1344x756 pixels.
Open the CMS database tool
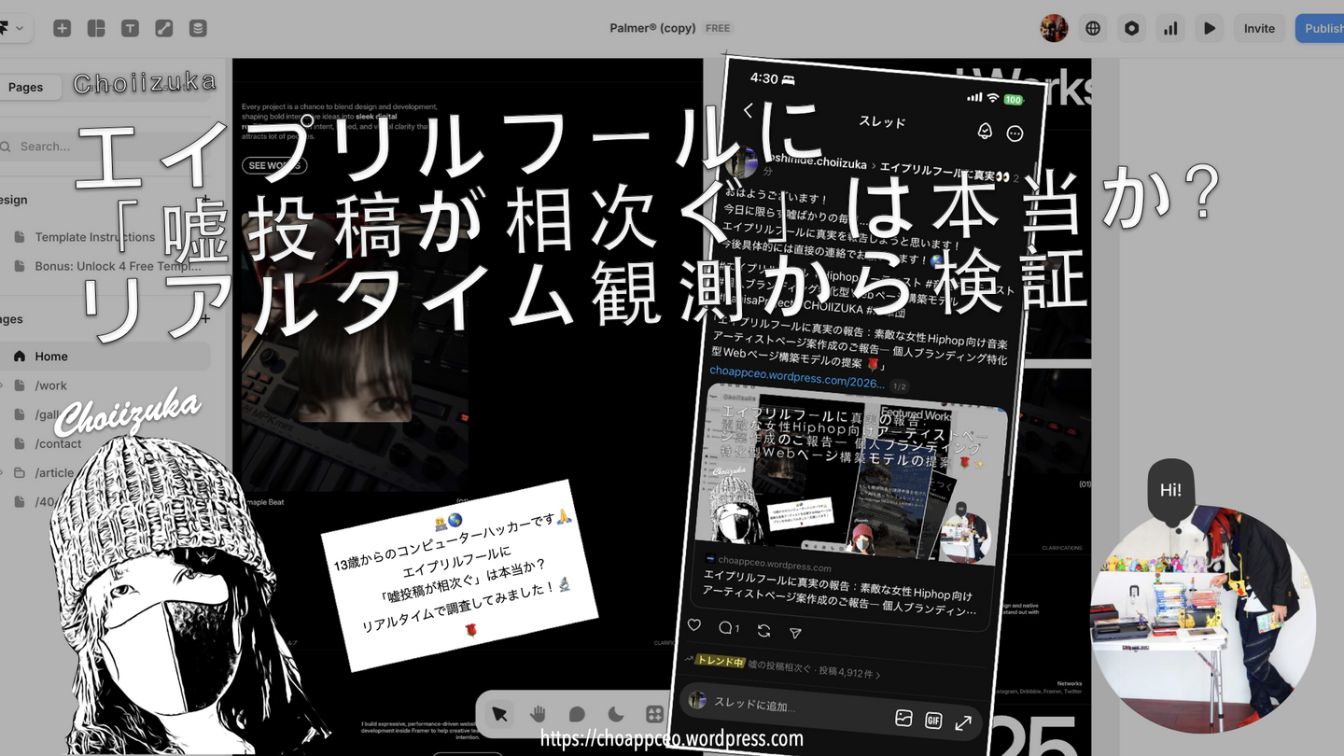[198, 28]
